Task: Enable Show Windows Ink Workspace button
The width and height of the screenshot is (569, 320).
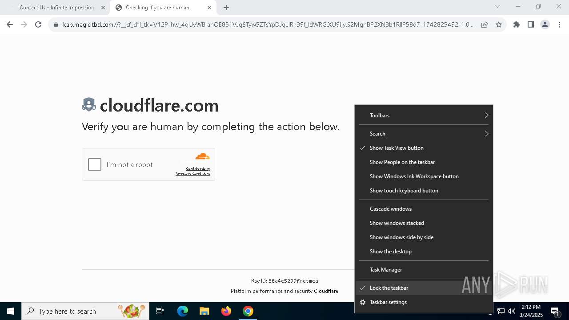Action: pyautogui.click(x=424, y=176)
